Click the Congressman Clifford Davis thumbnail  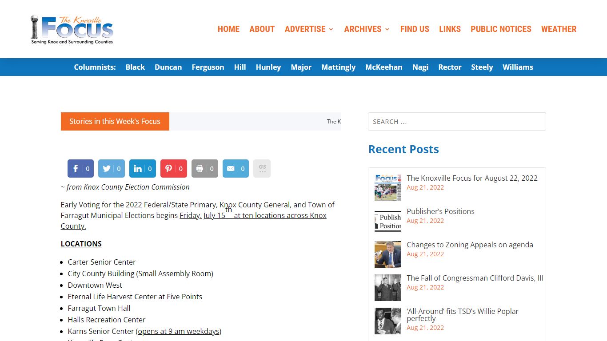click(388, 288)
